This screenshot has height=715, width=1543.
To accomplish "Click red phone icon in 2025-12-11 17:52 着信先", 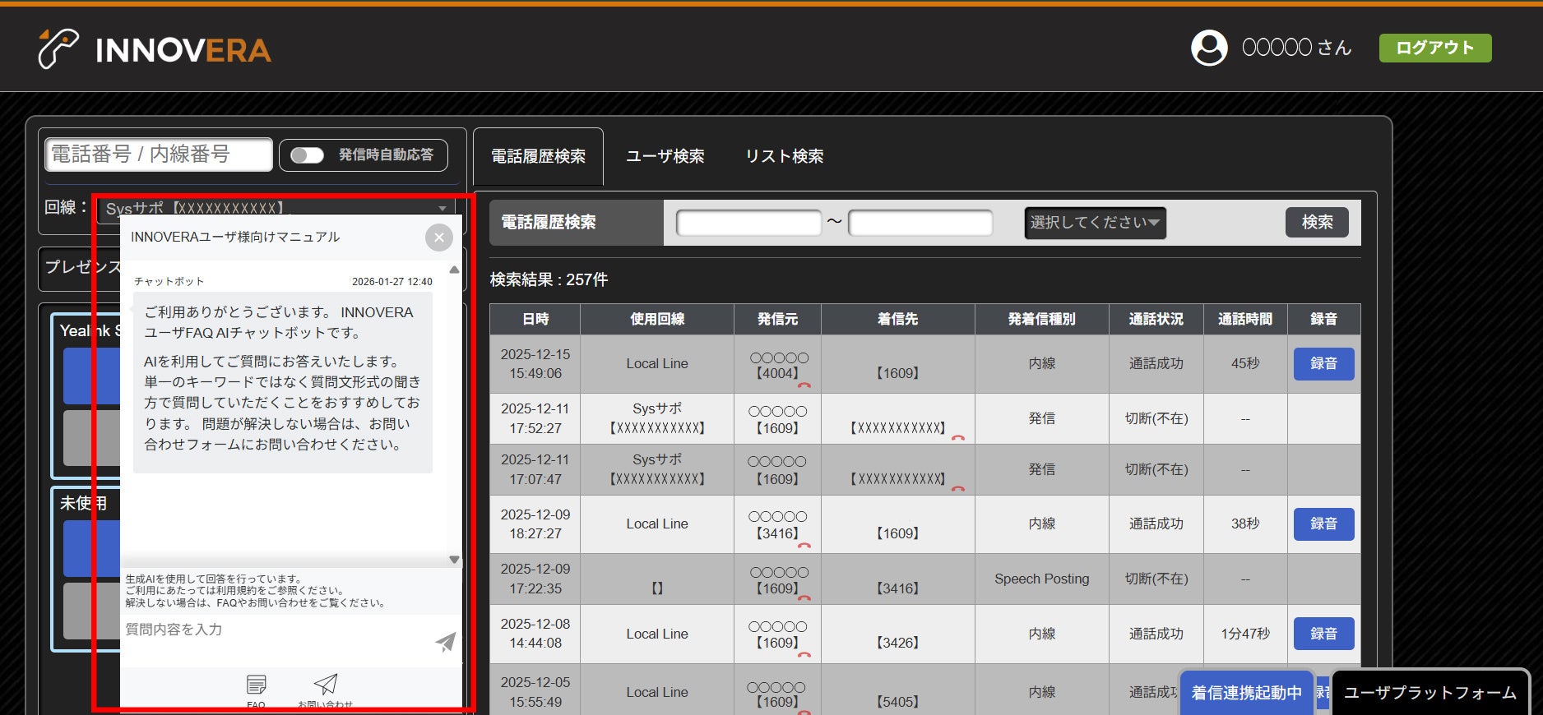I will [x=957, y=438].
